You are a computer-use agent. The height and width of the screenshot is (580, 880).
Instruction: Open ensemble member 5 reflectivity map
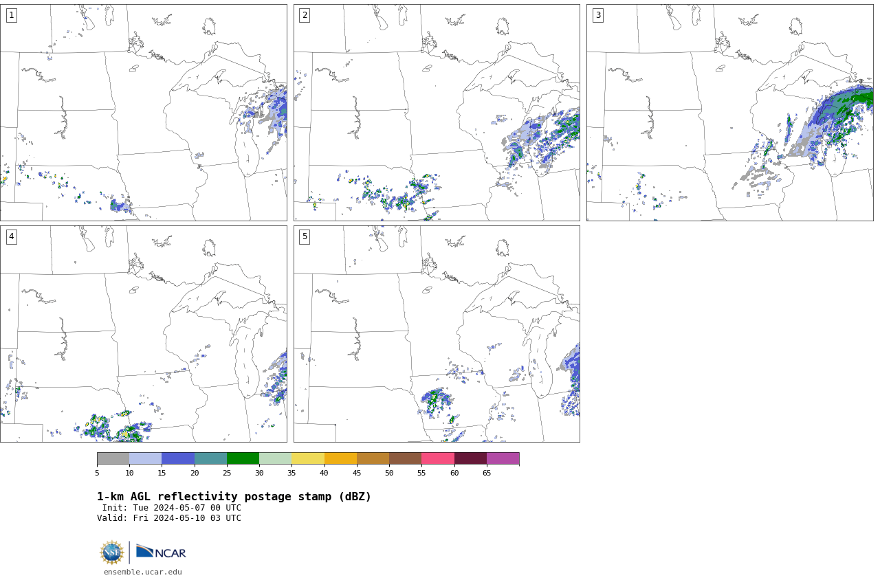437,334
